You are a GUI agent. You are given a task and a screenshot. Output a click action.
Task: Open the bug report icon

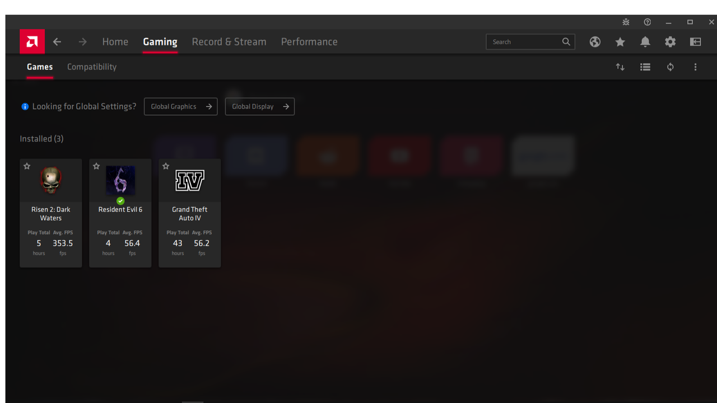click(x=626, y=22)
